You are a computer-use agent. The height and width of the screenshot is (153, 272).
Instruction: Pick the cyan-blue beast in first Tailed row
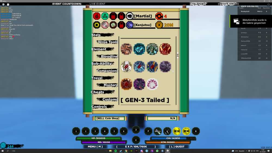point(139,49)
